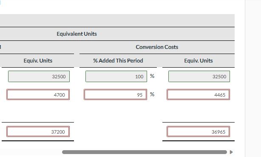The image size is (261, 157).
Task: Click the 4700 equivalent units field
Action: [x=38, y=94]
